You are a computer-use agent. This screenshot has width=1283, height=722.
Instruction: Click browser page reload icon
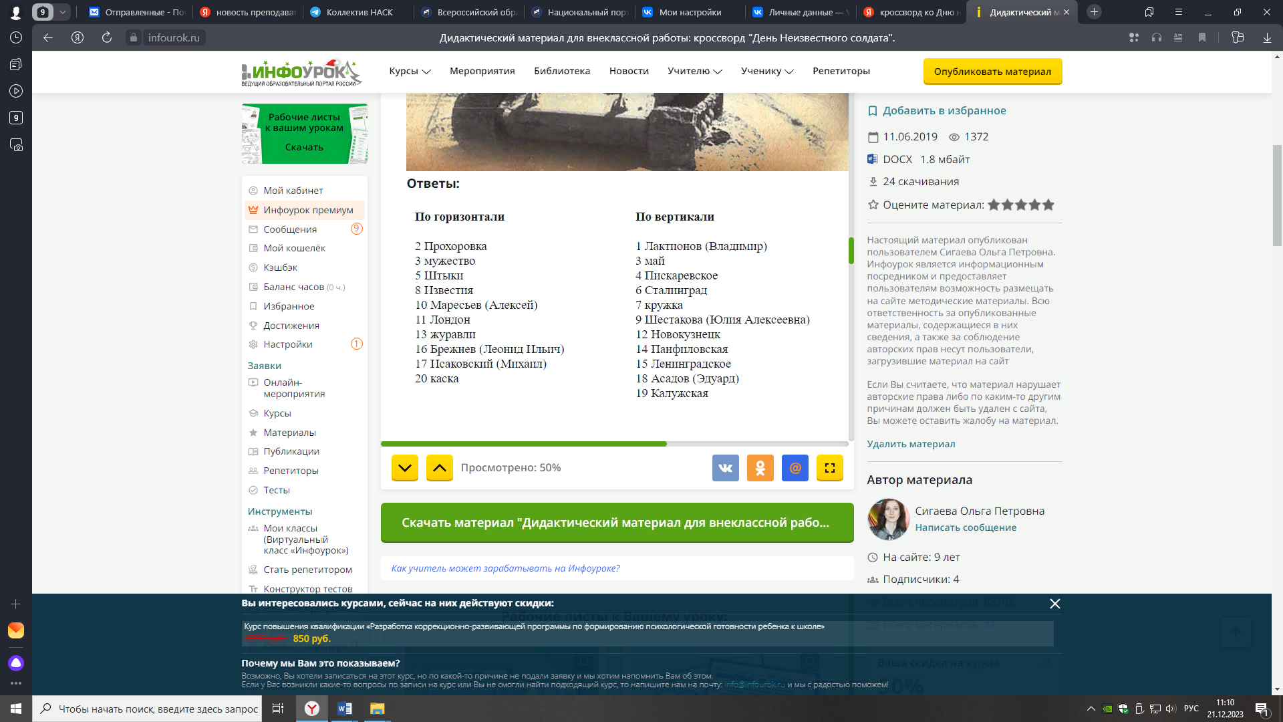[106, 37]
